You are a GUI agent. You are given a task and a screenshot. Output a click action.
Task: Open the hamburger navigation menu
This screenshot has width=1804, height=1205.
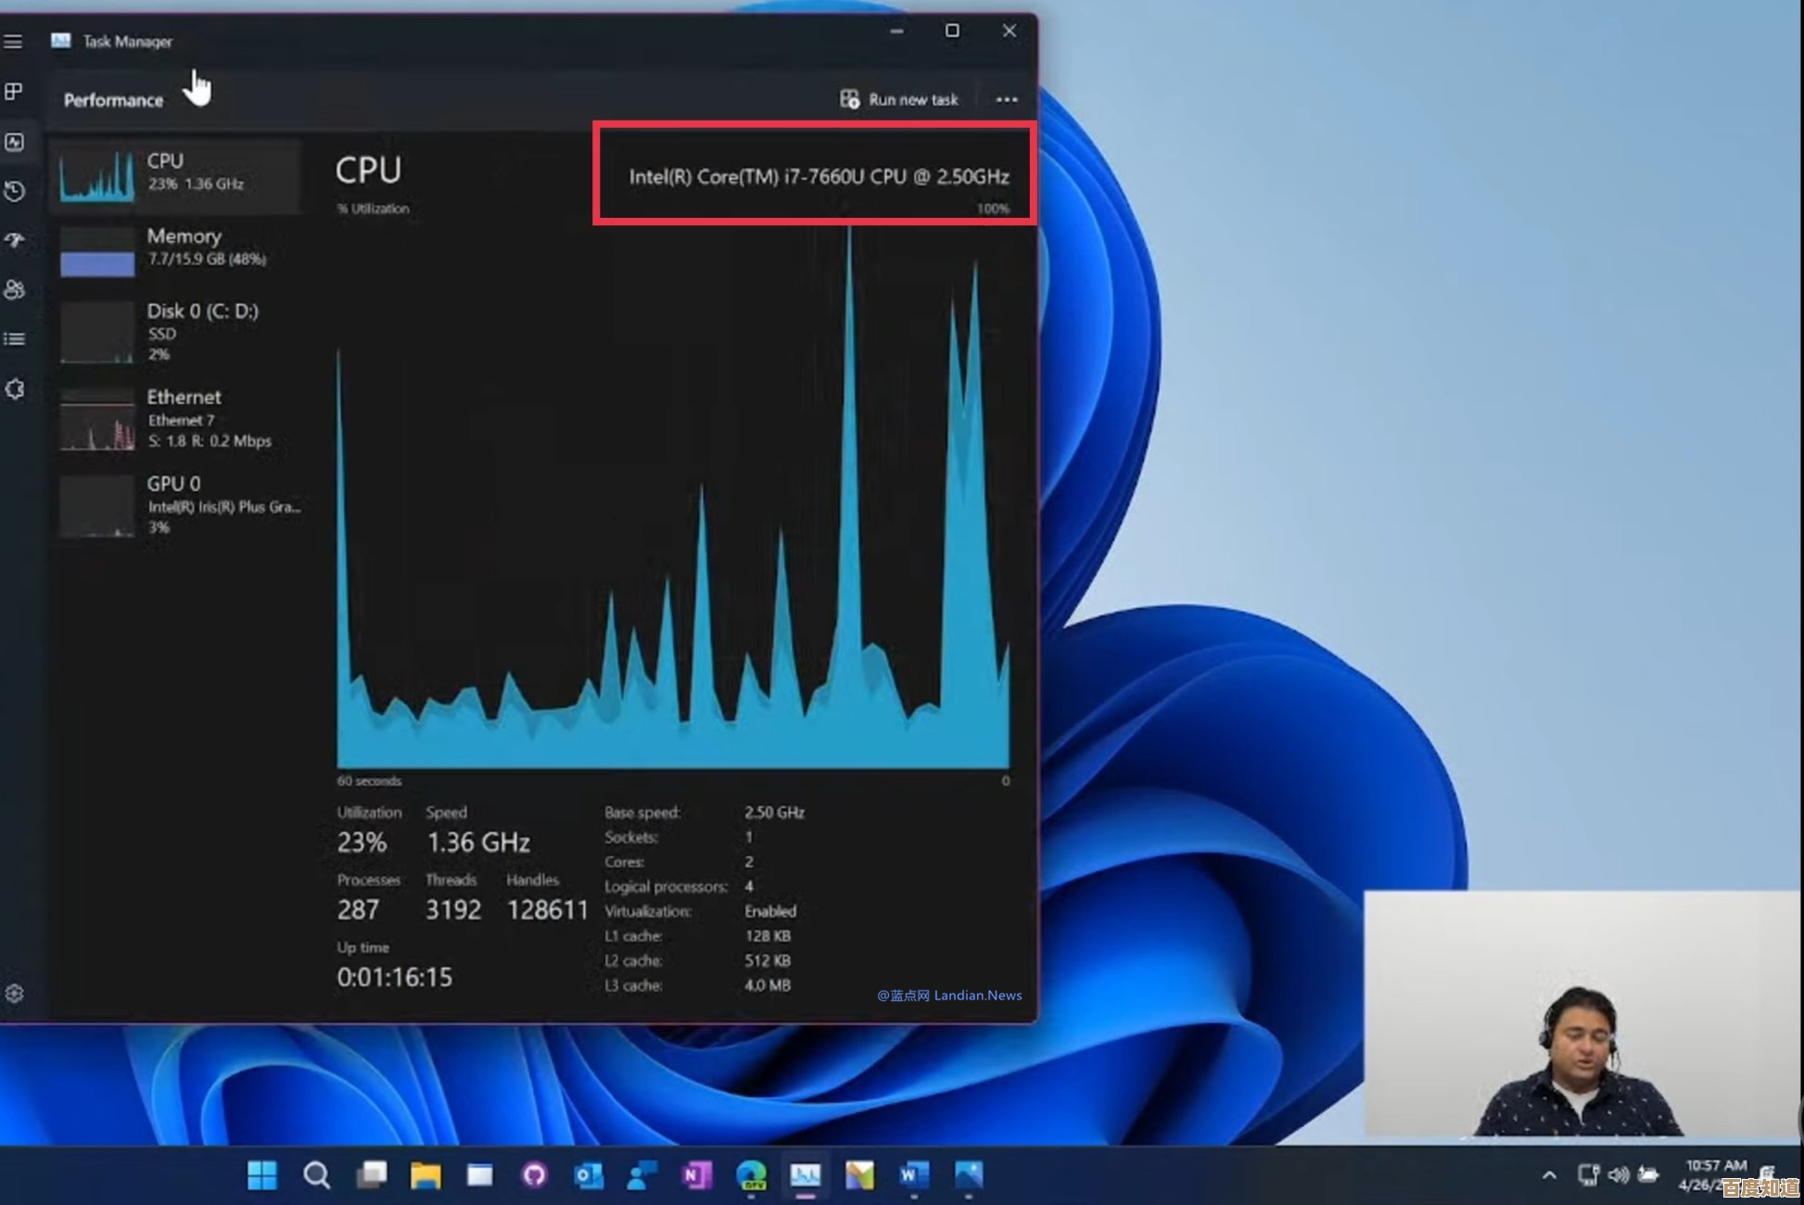13,42
